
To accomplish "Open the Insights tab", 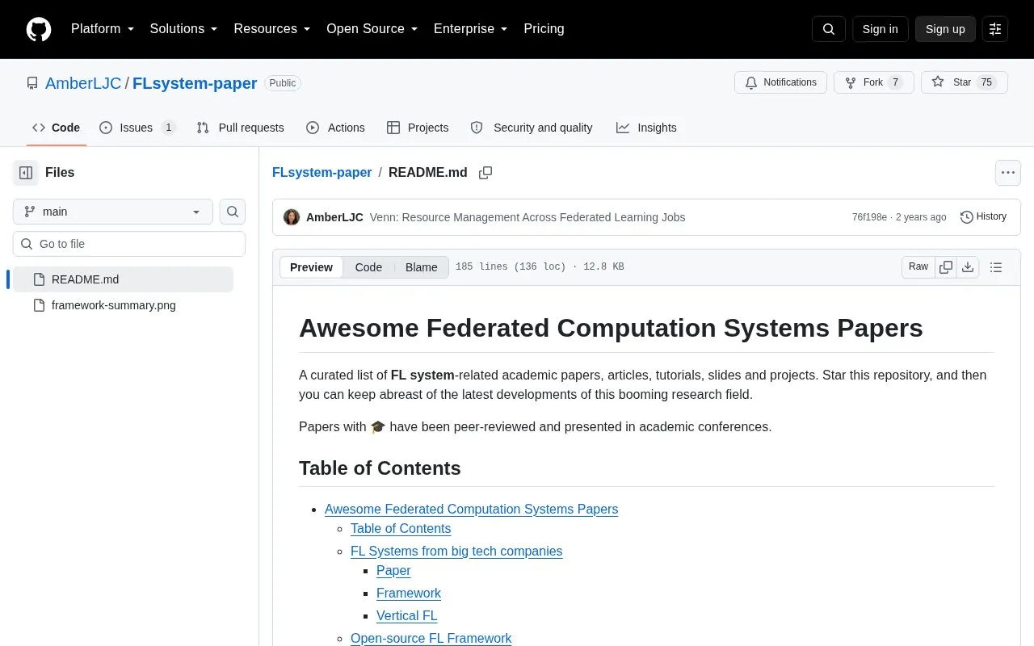I will tap(646, 128).
